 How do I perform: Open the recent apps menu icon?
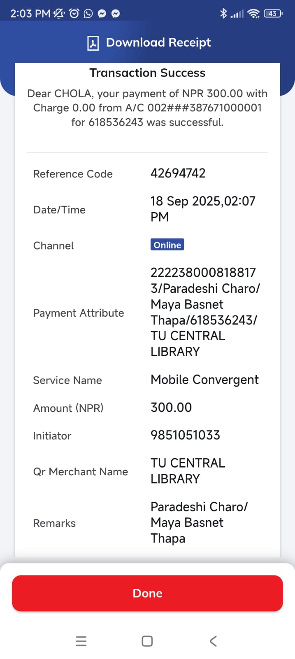click(81, 641)
